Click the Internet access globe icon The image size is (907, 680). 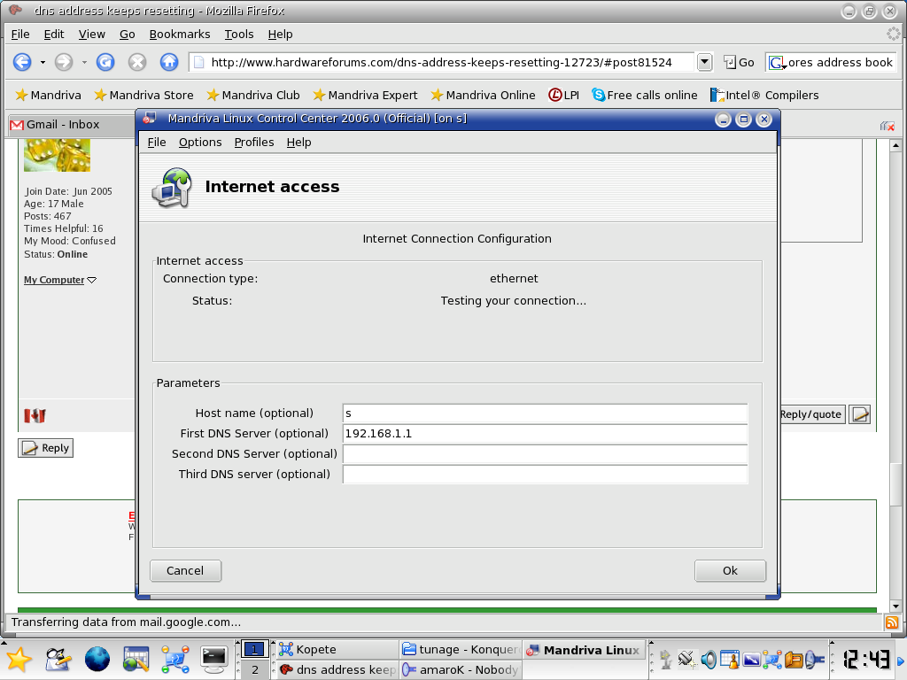171,188
